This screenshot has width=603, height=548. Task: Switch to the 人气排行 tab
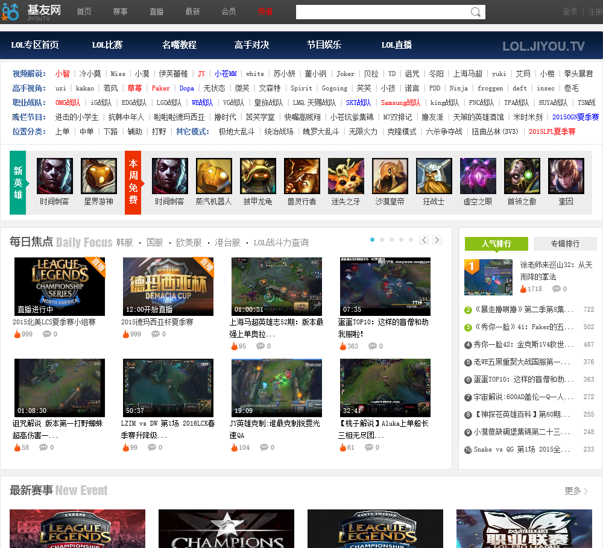coord(496,244)
